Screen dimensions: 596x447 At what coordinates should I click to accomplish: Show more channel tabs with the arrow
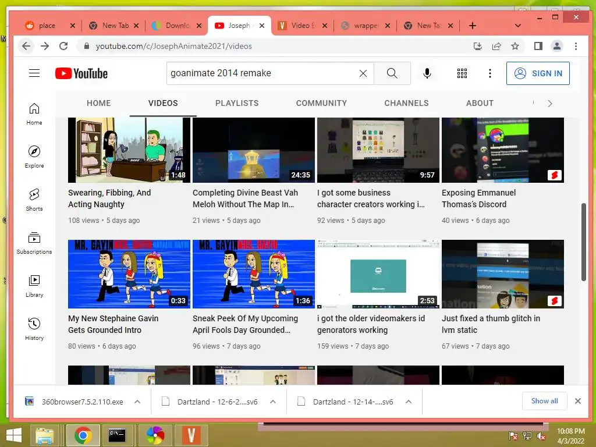[549, 104]
